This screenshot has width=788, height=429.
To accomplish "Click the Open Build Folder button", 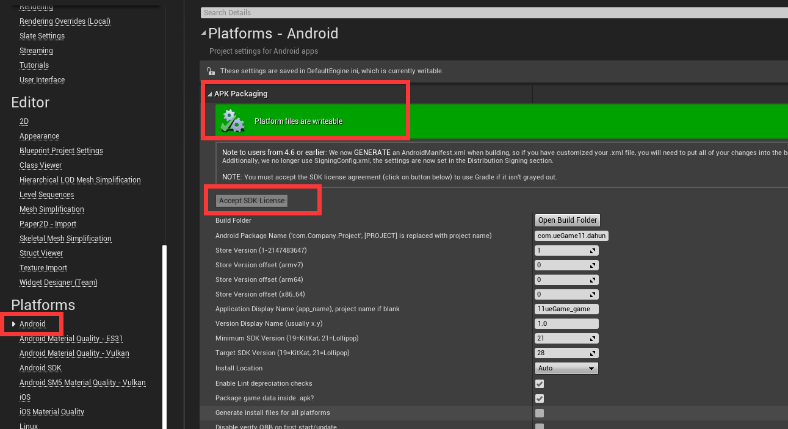I will 566,220.
